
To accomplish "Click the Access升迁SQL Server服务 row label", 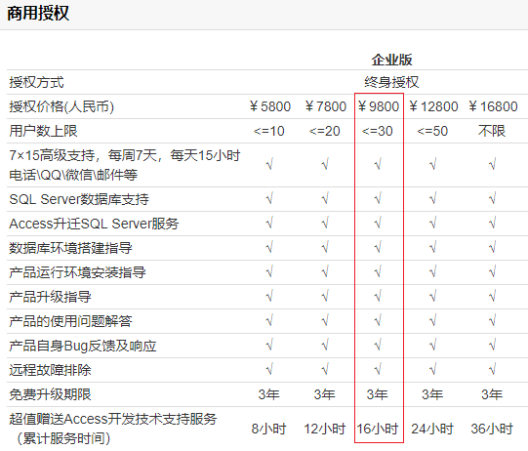I will pyautogui.click(x=94, y=224).
